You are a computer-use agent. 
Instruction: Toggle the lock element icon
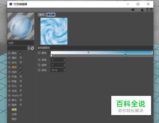[x=147, y=10]
